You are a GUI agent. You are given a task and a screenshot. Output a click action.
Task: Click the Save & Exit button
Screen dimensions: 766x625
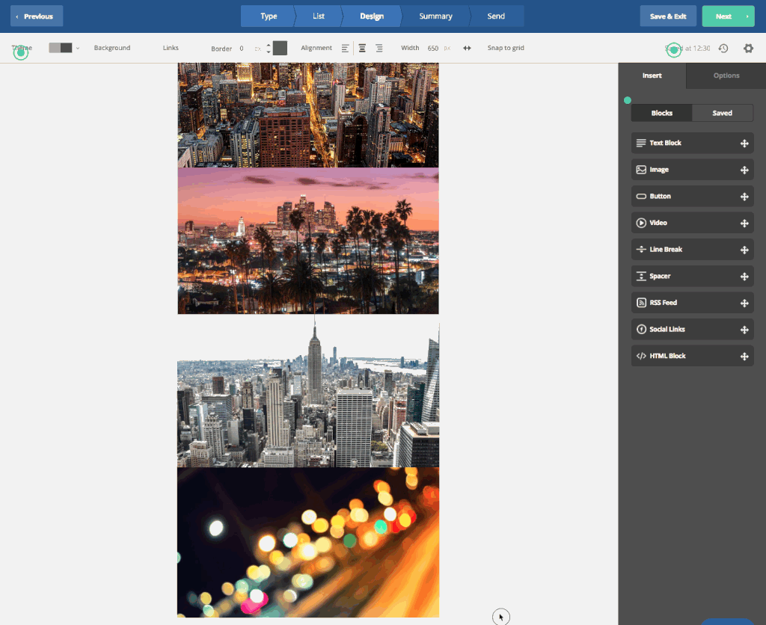pyautogui.click(x=667, y=16)
